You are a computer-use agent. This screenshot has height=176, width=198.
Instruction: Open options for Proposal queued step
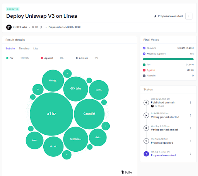[190, 141]
